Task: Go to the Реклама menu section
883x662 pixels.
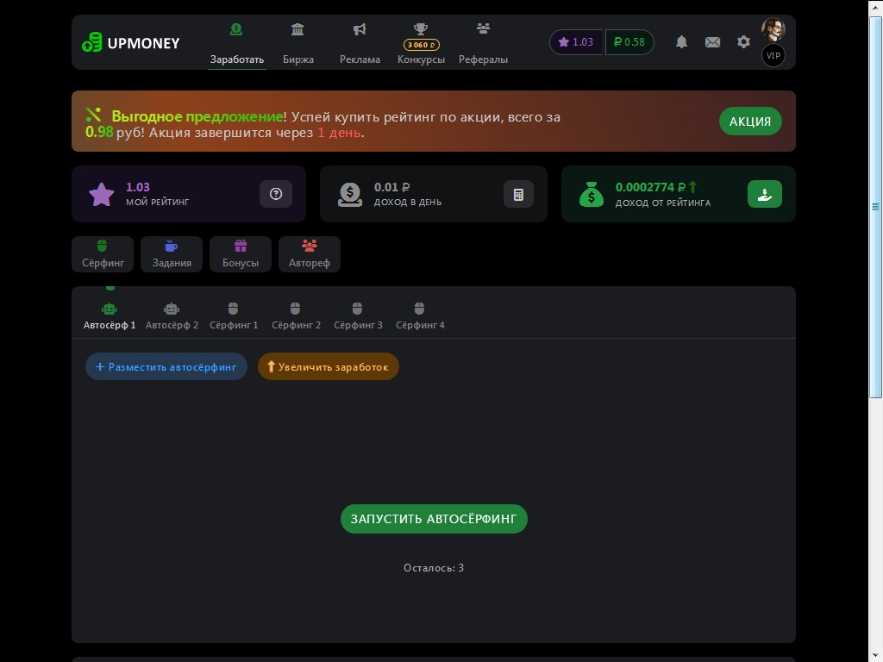Action: pyautogui.click(x=360, y=43)
